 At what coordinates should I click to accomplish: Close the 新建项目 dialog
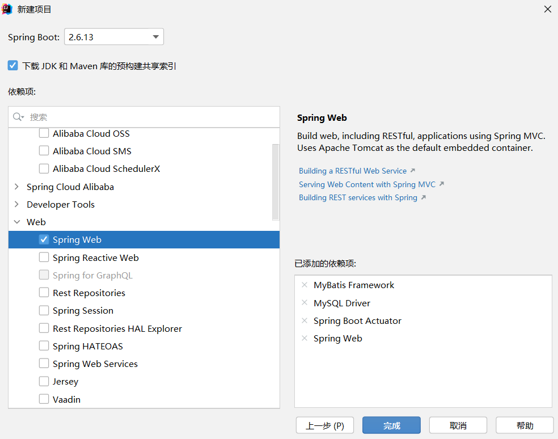[548, 9]
